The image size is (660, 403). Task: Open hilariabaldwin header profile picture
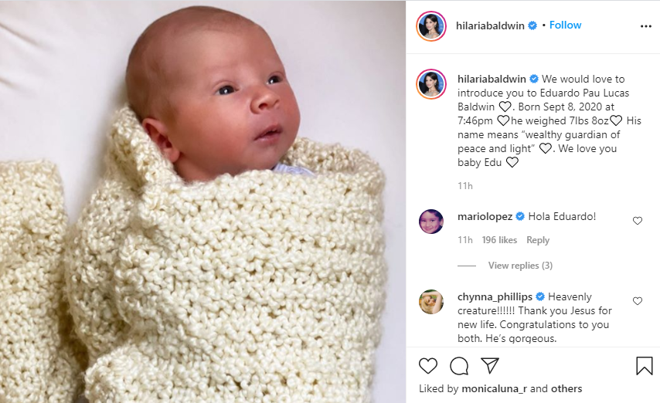(431, 26)
